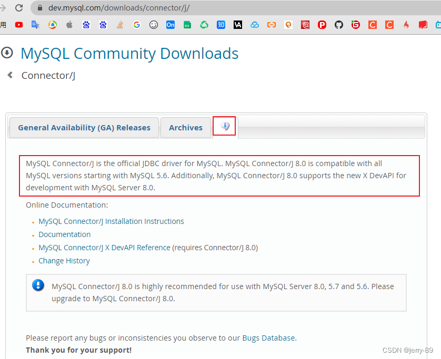Image resolution: width=441 pixels, height=359 pixels.
Task: Open the smiley face bookmark
Action: tap(154, 25)
